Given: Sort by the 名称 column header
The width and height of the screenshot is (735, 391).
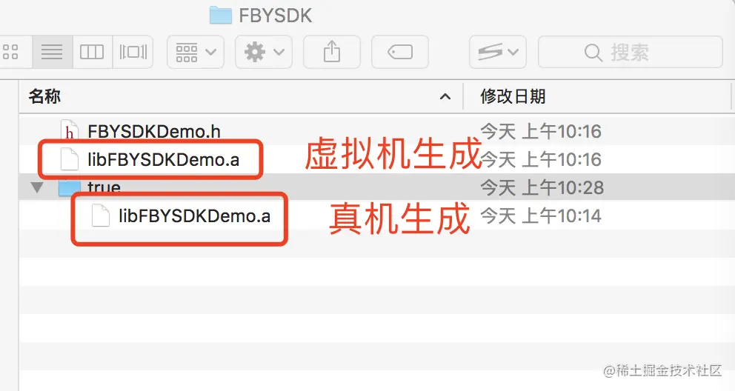Looking at the screenshot, I should 45,96.
